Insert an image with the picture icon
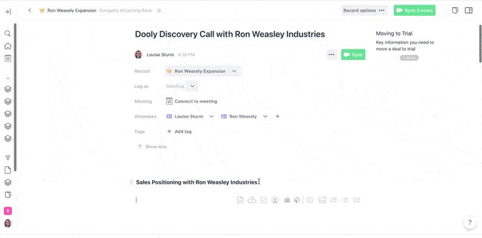This screenshot has width=482, height=238. [322, 200]
